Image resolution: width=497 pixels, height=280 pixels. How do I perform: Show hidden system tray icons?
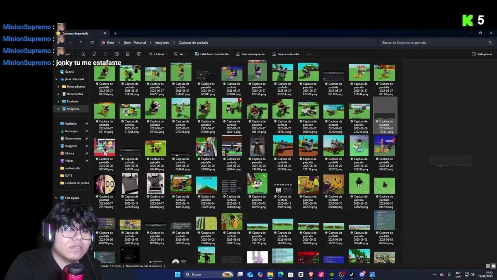click(434, 275)
